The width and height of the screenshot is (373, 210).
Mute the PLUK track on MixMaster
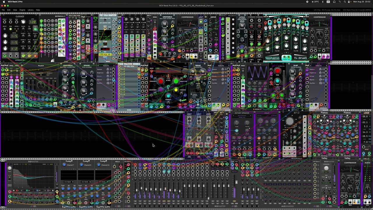135,201
